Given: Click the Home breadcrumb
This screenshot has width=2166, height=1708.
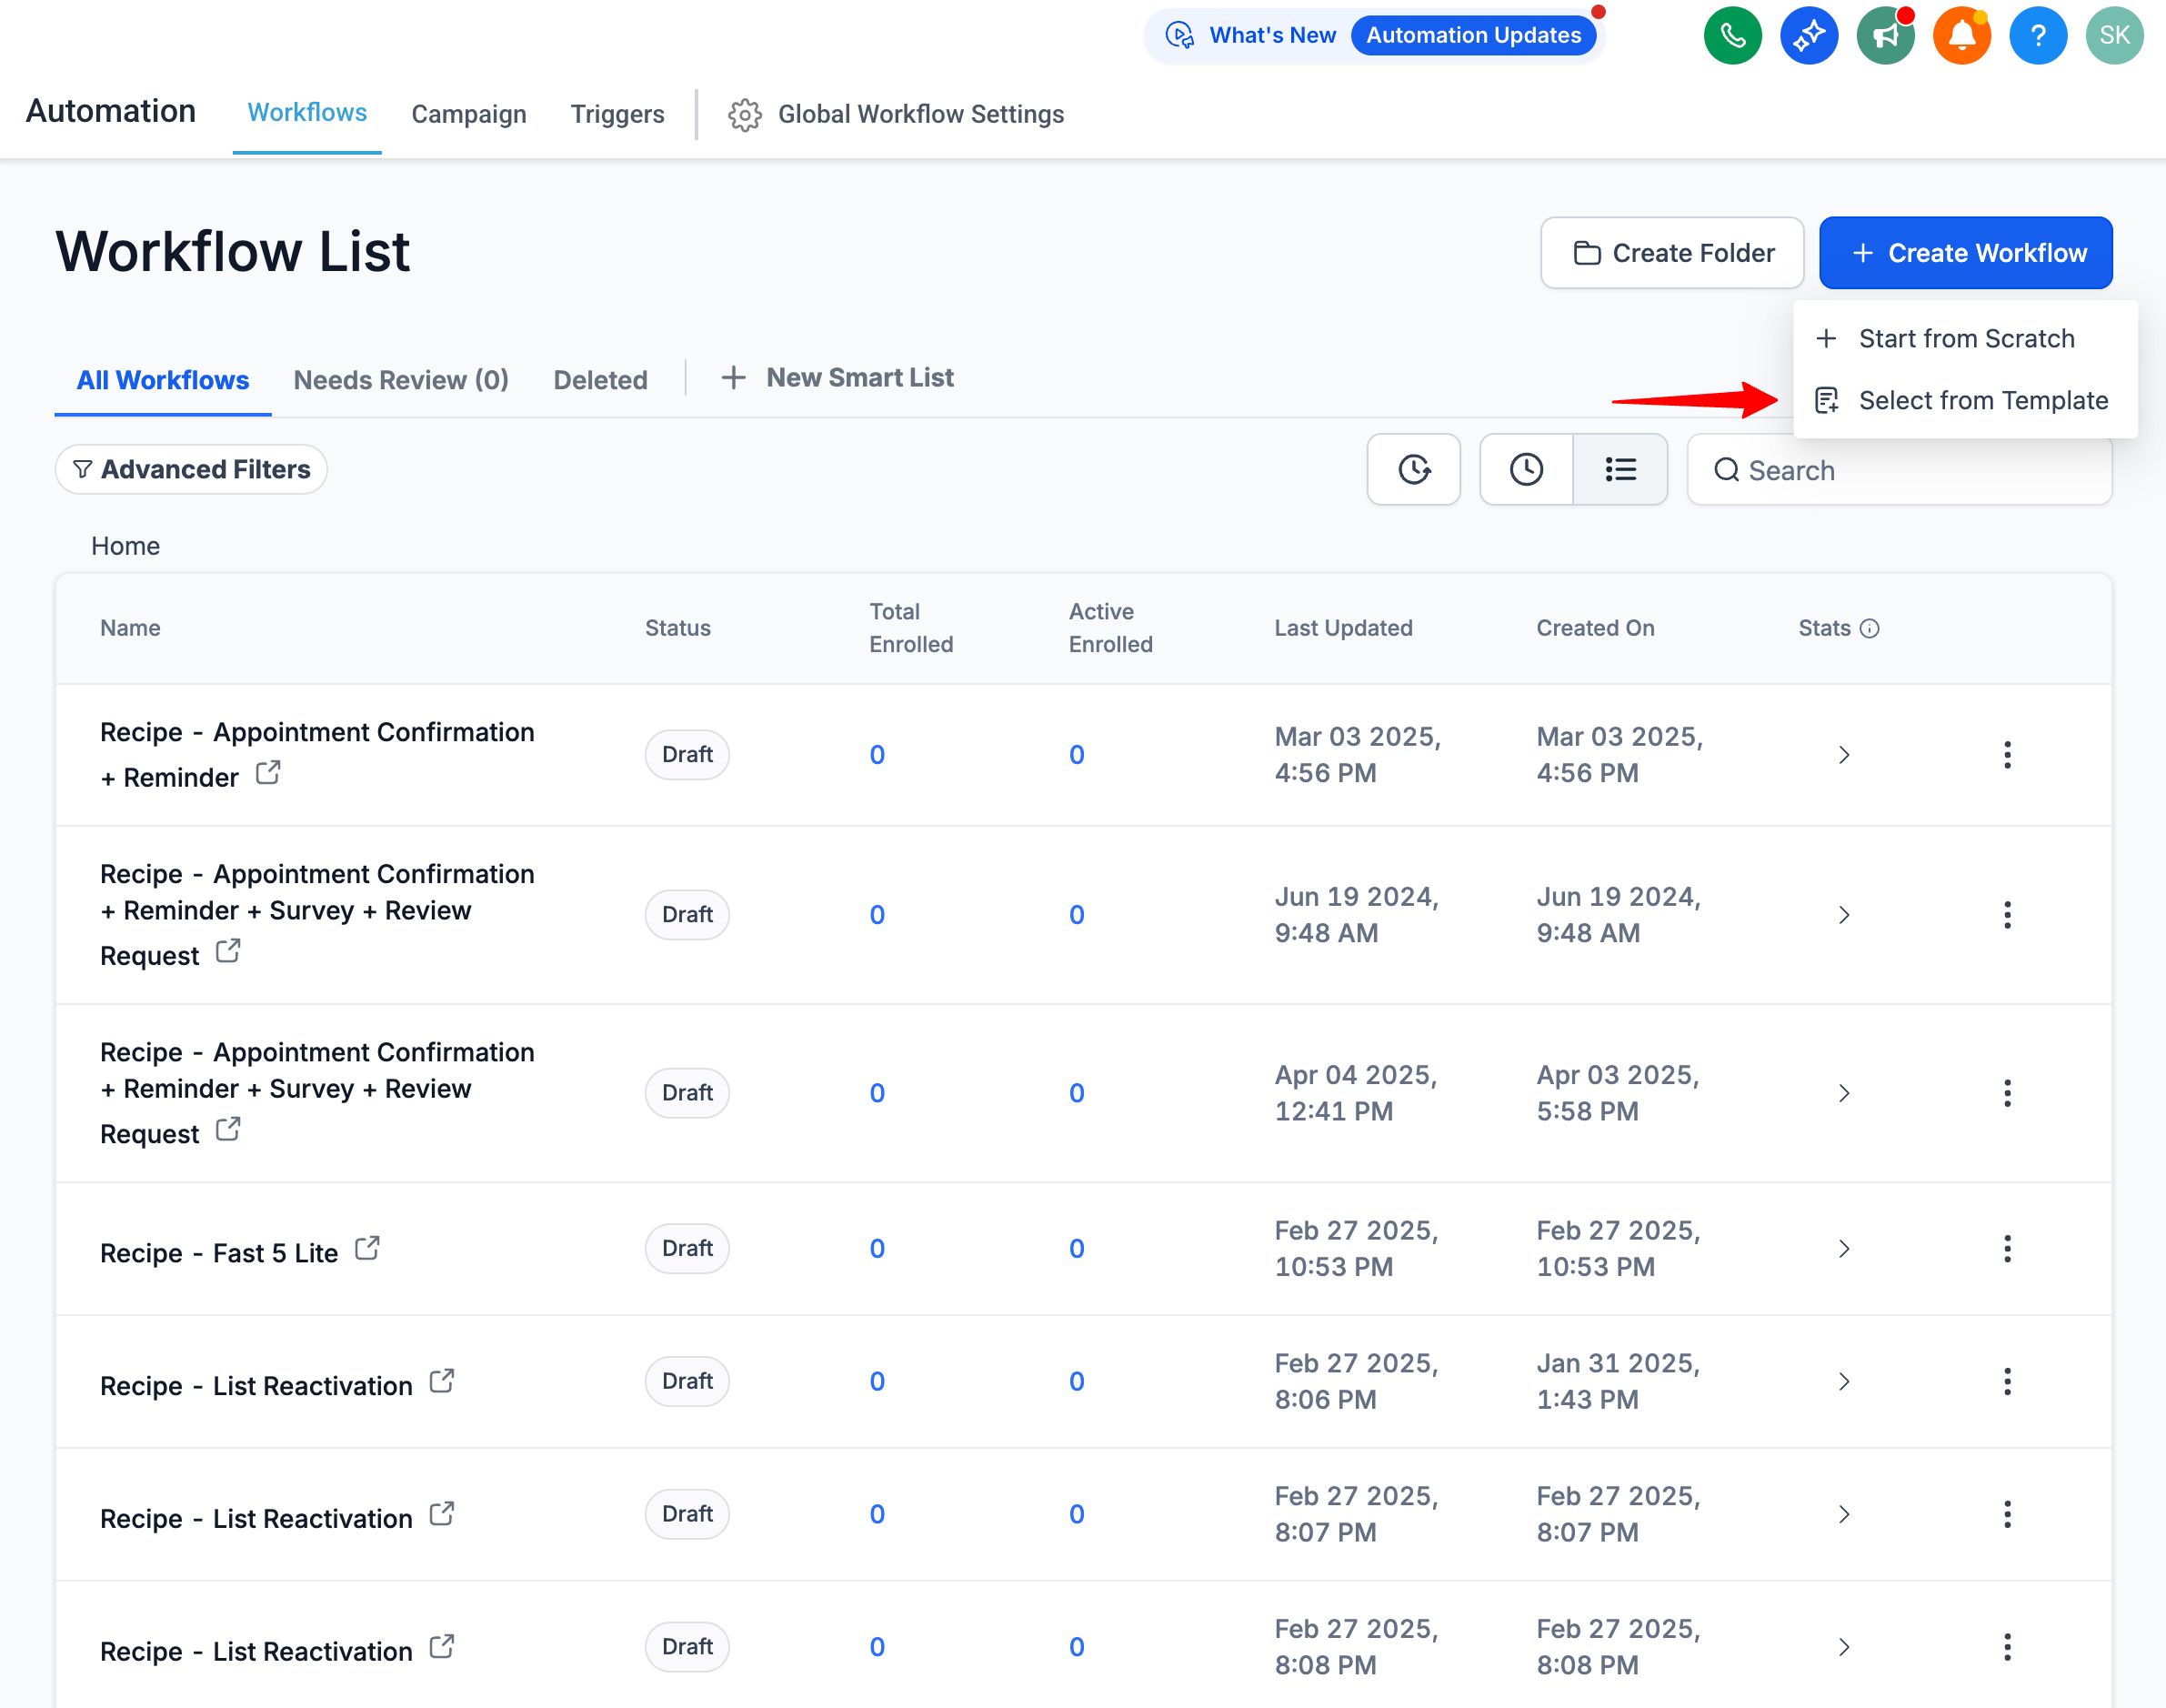Looking at the screenshot, I should coord(125,546).
